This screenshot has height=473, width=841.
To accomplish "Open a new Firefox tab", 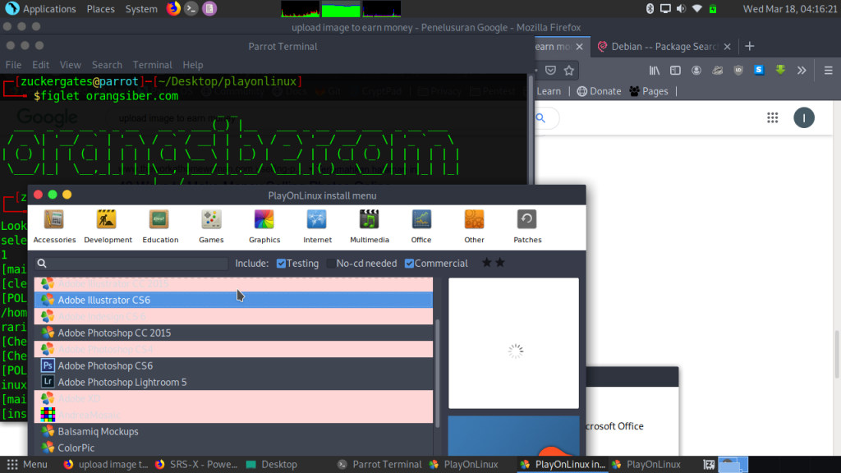I will pos(749,47).
